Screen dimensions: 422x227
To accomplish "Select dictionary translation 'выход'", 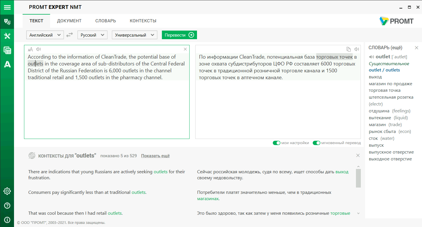I will click(x=375, y=77).
